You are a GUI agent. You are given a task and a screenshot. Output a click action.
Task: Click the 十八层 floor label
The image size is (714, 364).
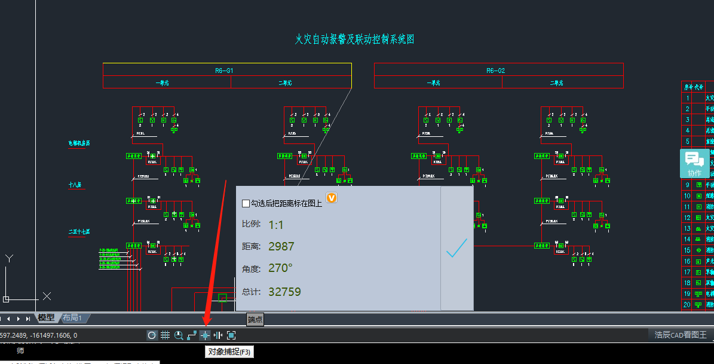(x=75, y=185)
